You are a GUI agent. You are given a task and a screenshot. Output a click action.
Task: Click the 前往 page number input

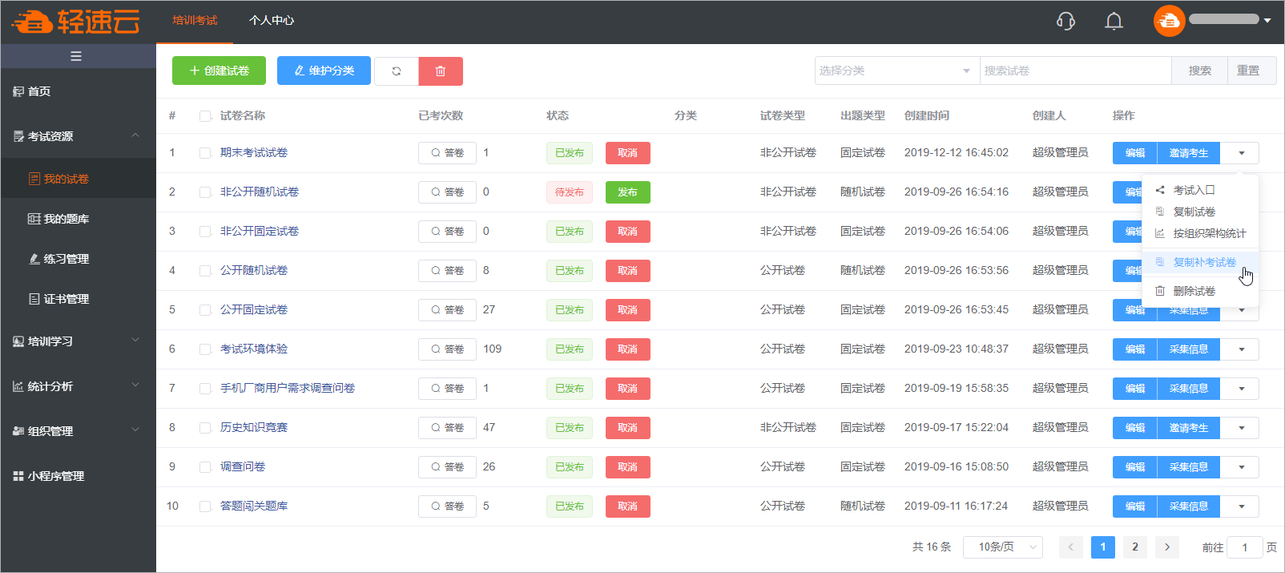coord(1245,547)
